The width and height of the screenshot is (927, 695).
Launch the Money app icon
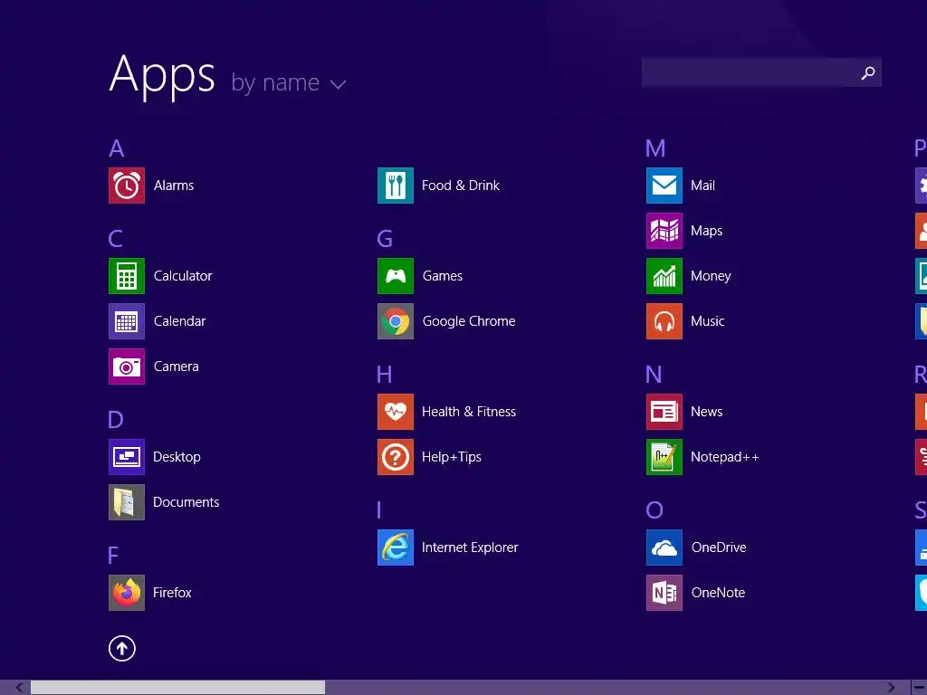664,276
